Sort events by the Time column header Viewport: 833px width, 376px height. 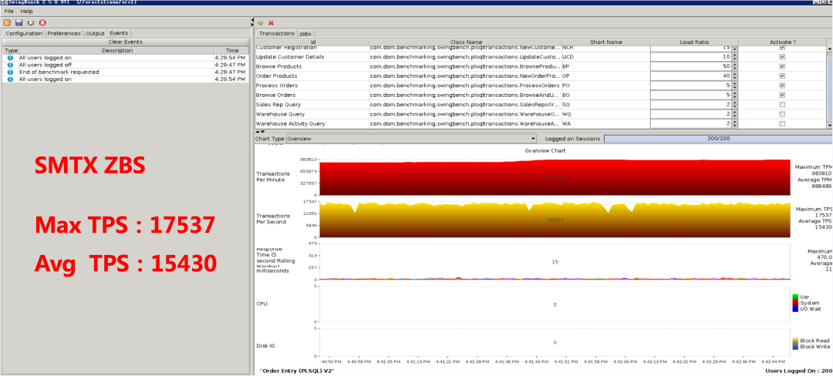[x=231, y=50]
